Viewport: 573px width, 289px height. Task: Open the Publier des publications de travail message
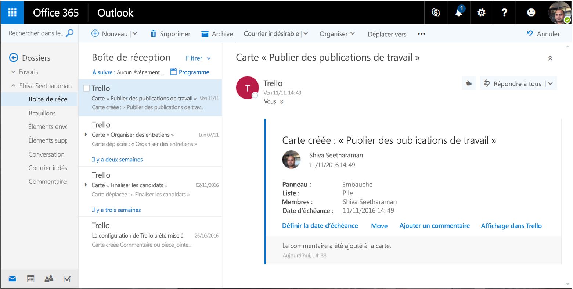click(x=150, y=98)
